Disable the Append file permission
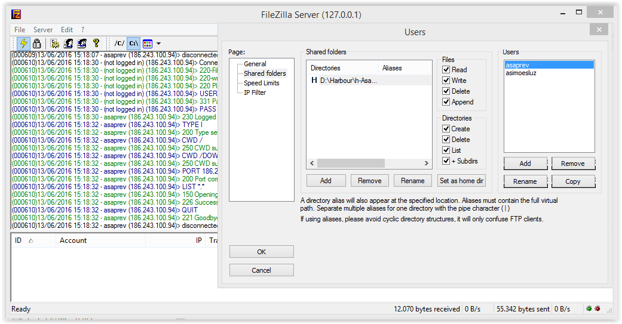Screen dimensions: 622x324 (446, 102)
